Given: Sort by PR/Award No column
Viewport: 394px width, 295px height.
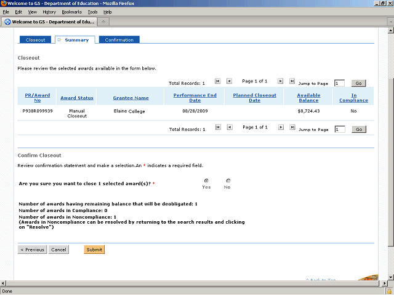Looking at the screenshot, I should pyautogui.click(x=38, y=98).
